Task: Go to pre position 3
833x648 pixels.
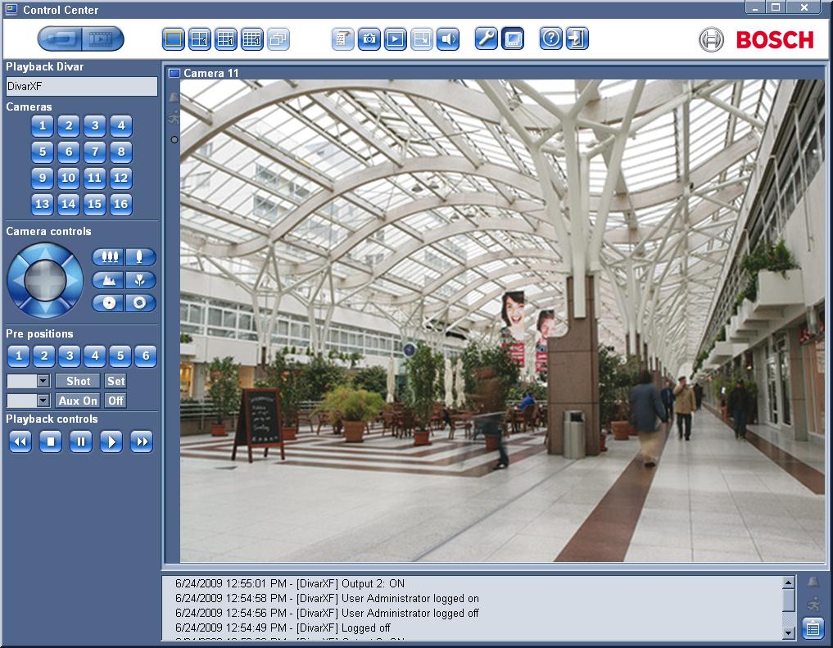Action: [70, 356]
